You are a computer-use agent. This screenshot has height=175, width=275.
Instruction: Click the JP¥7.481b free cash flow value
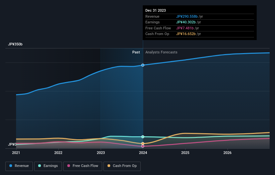click(x=185, y=28)
